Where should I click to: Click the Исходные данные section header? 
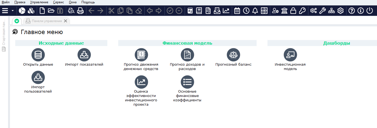tap(61, 43)
